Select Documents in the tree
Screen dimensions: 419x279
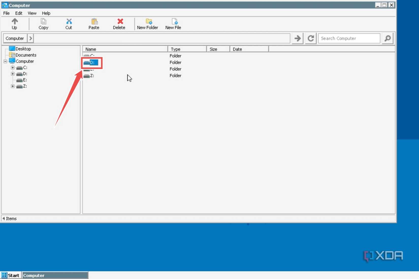tap(26, 55)
